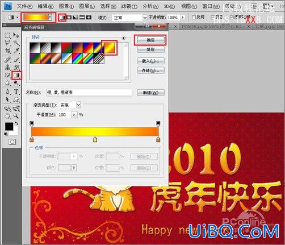Open the tool preset picker arrow
The width and height of the screenshot is (285, 245).
pyautogui.click(x=17, y=18)
